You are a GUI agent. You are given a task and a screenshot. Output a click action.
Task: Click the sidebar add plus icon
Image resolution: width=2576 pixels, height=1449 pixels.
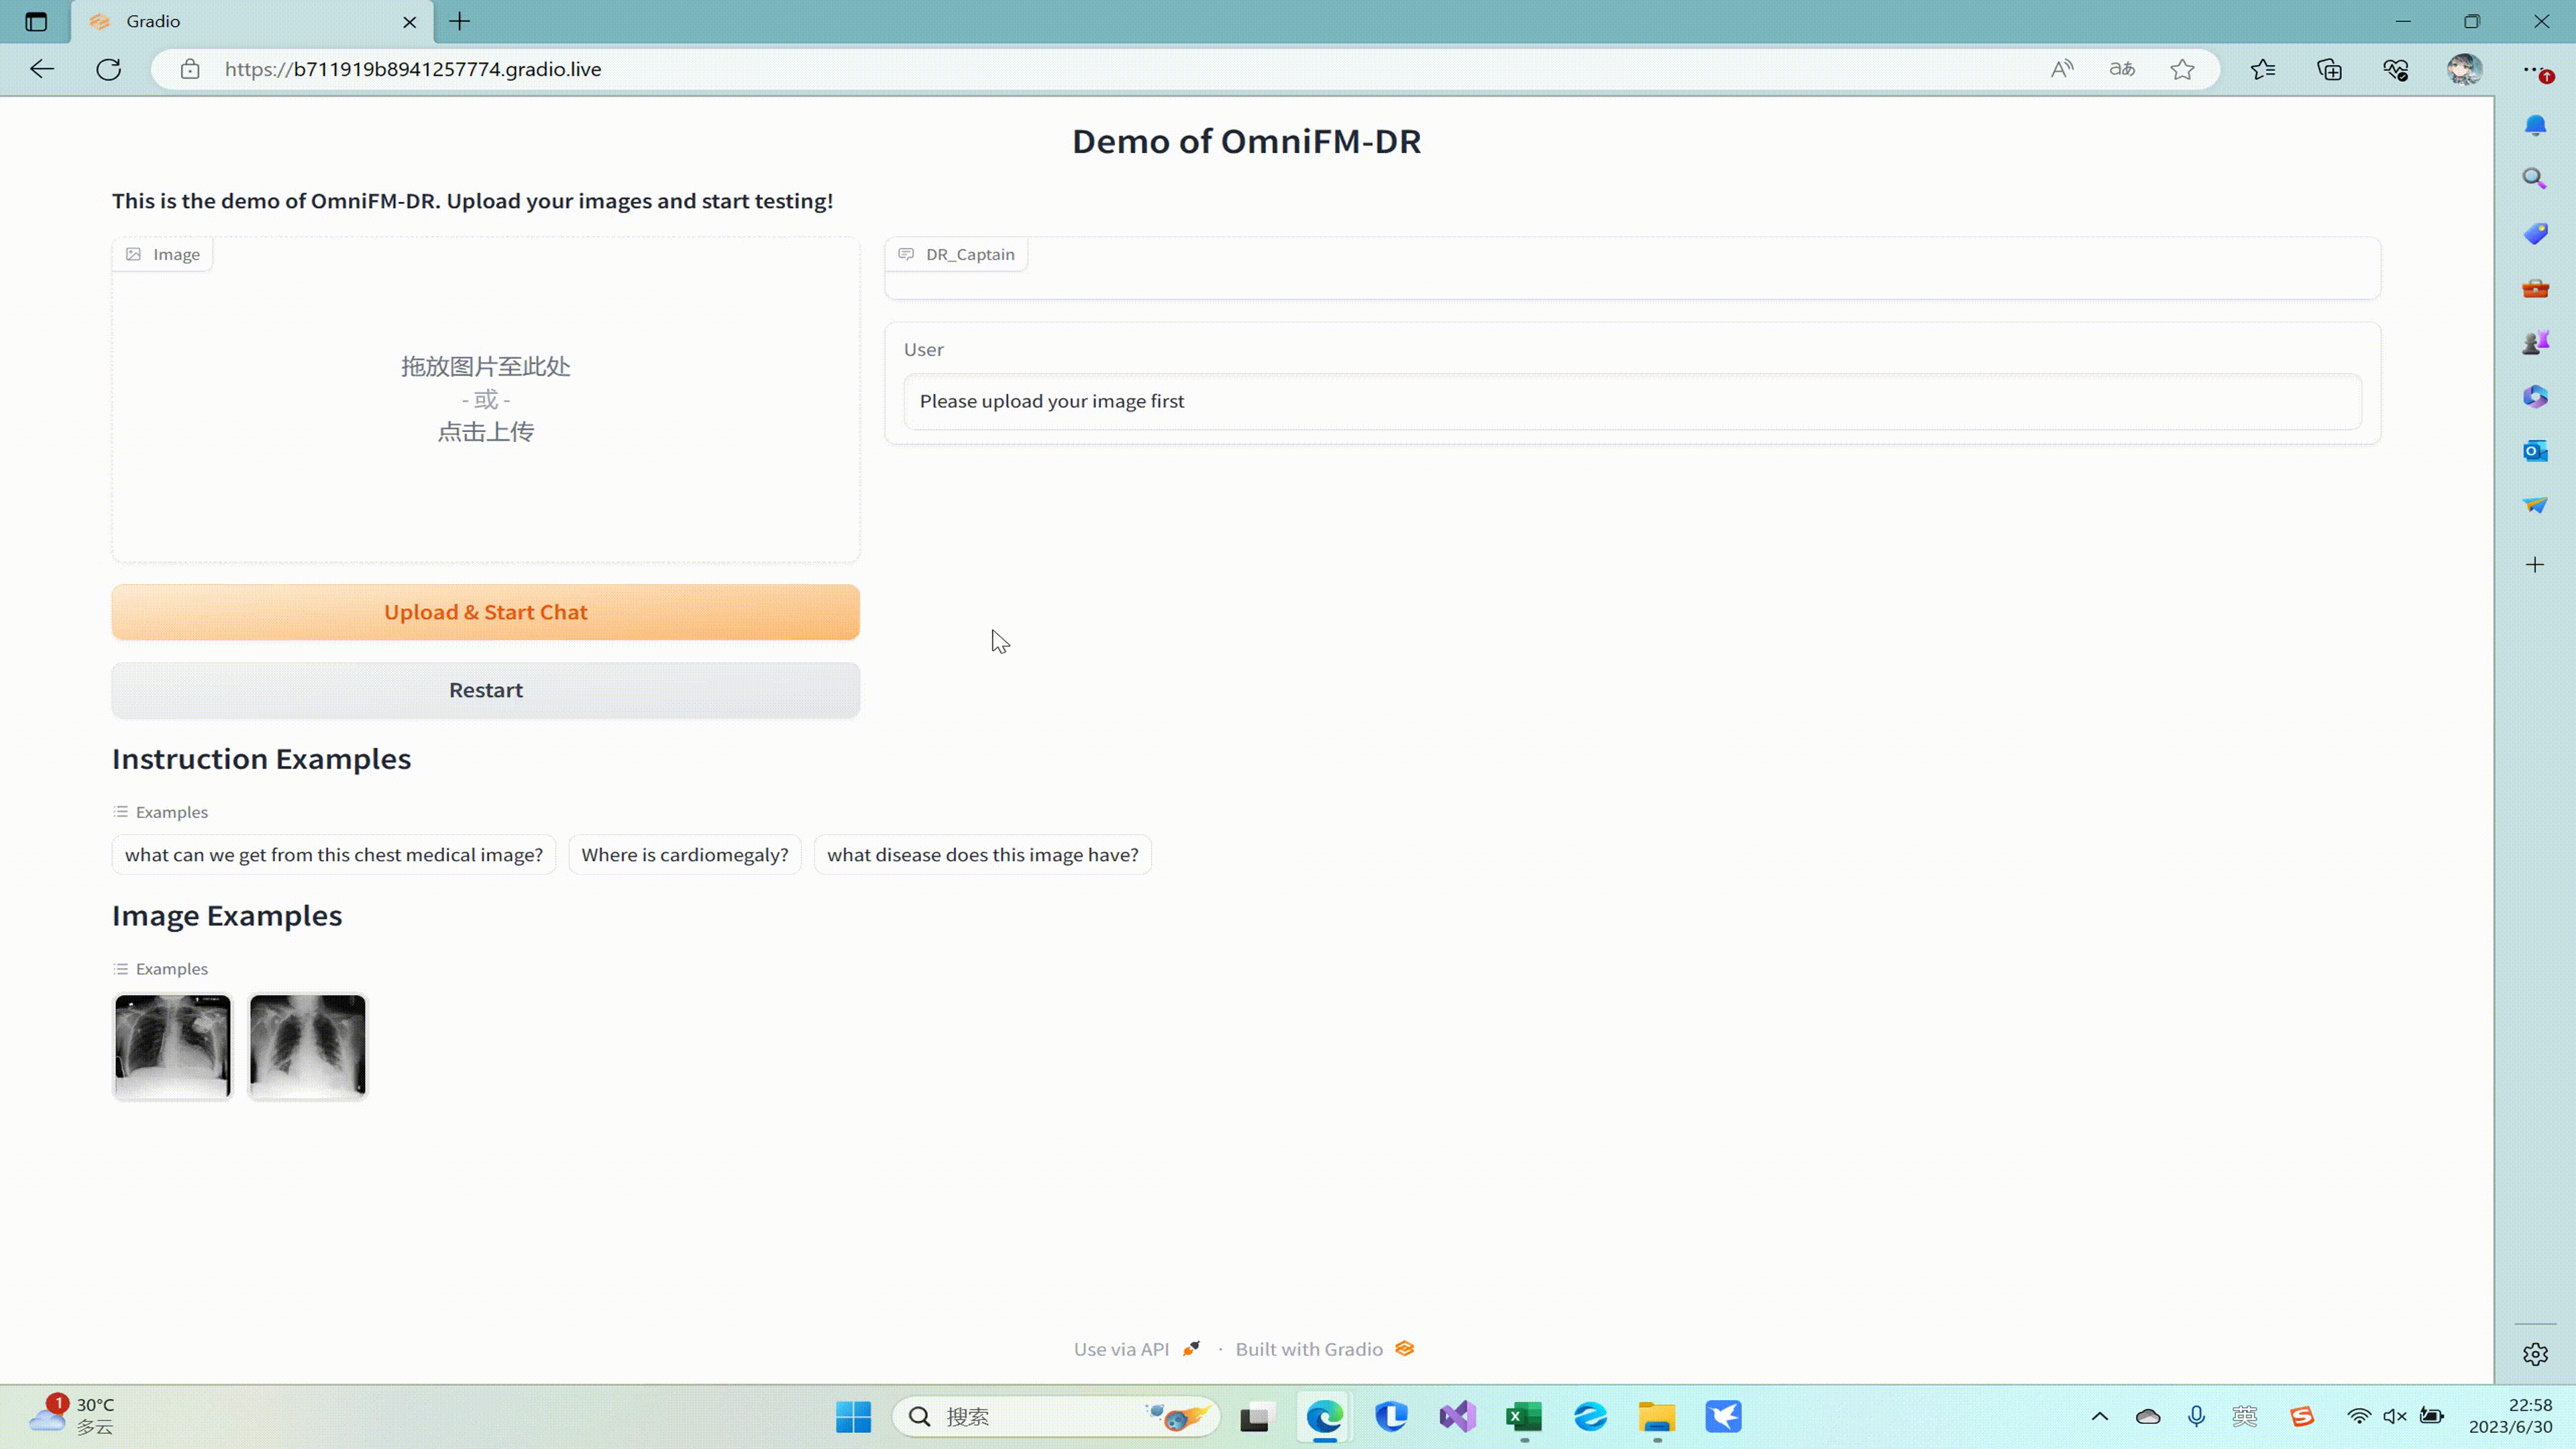(2534, 565)
